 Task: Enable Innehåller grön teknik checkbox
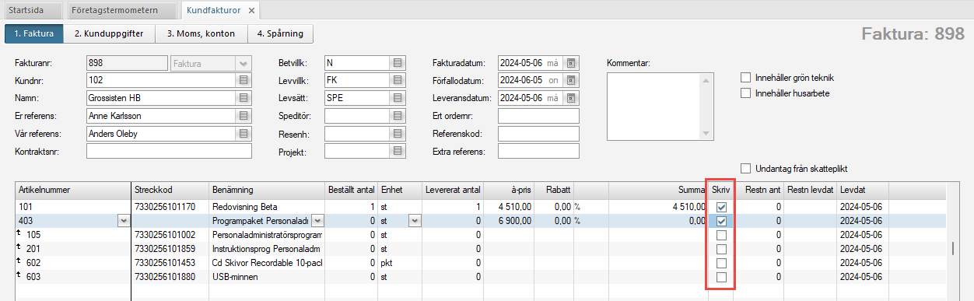click(x=747, y=78)
